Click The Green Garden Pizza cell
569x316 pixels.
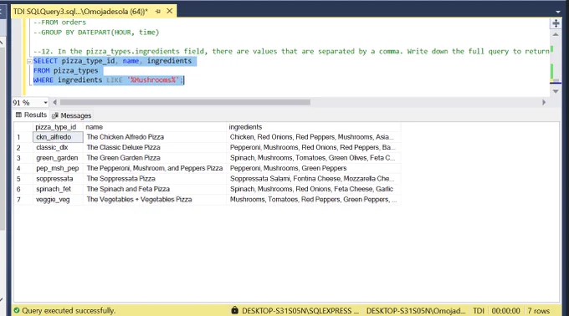[x=155, y=158]
